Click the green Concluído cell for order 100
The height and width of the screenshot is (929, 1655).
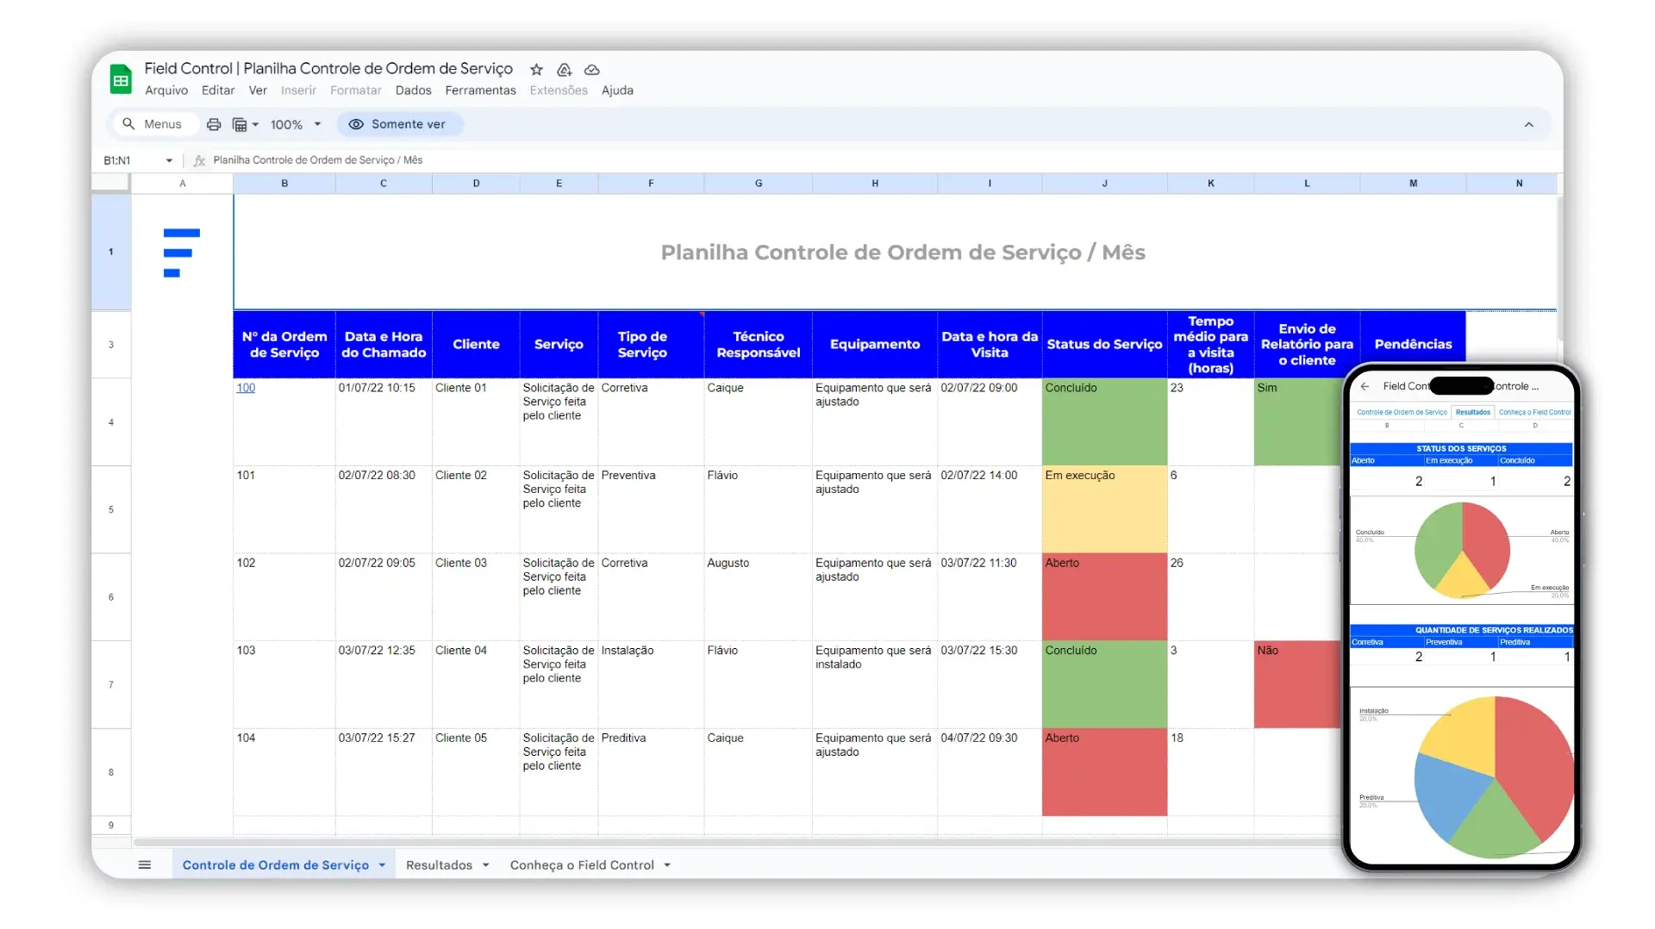[x=1104, y=422]
